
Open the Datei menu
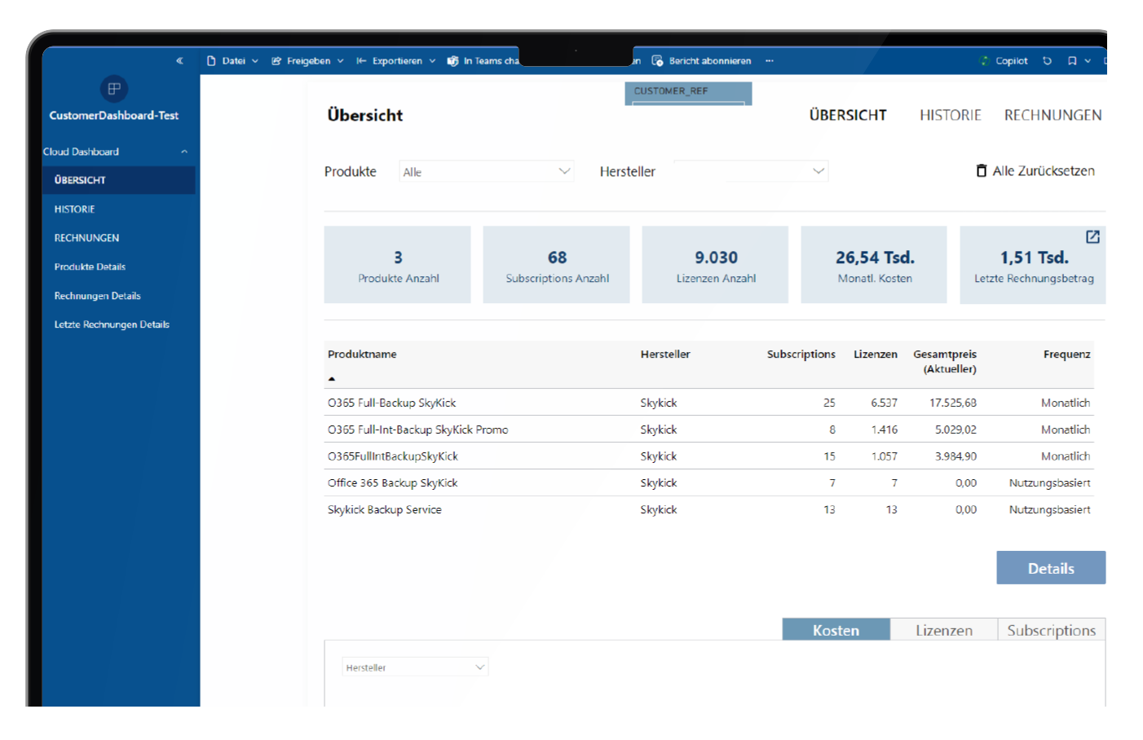tap(232, 61)
